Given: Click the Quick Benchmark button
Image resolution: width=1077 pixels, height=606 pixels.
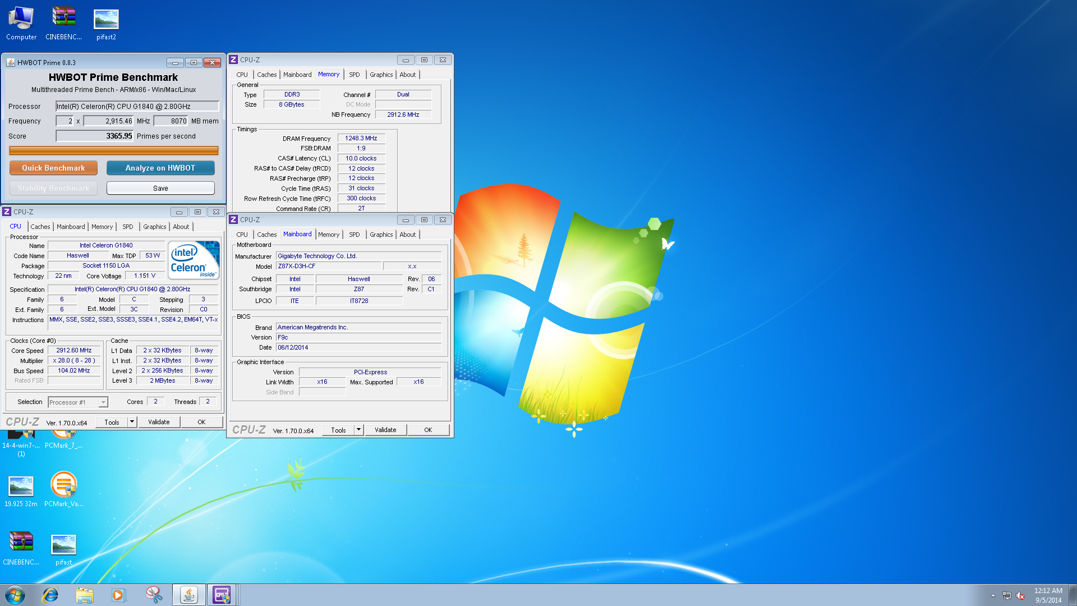Looking at the screenshot, I should click(x=53, y=168).
